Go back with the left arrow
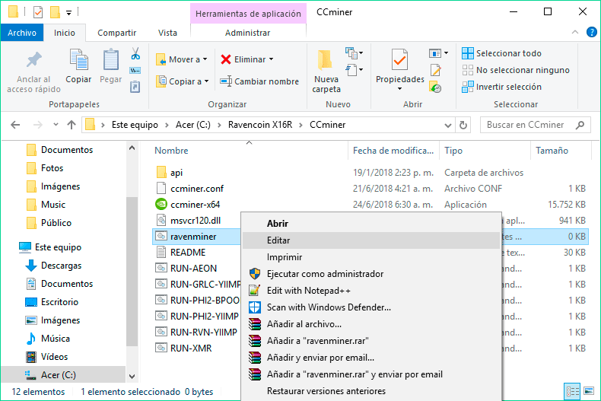 [x=15, y=125]
